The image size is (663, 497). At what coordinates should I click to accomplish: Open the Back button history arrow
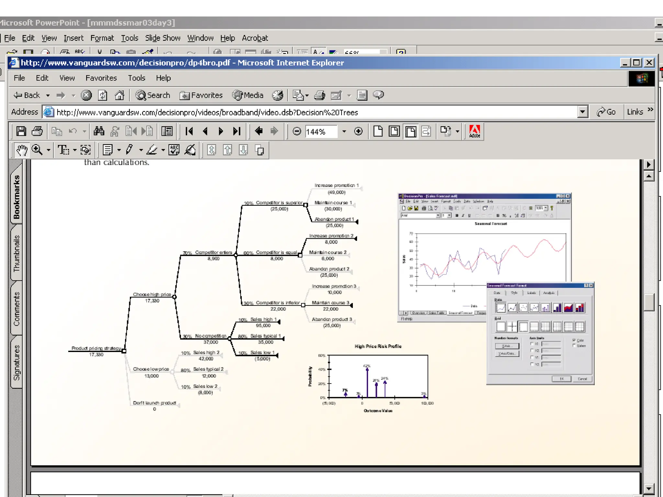(48, 95)
